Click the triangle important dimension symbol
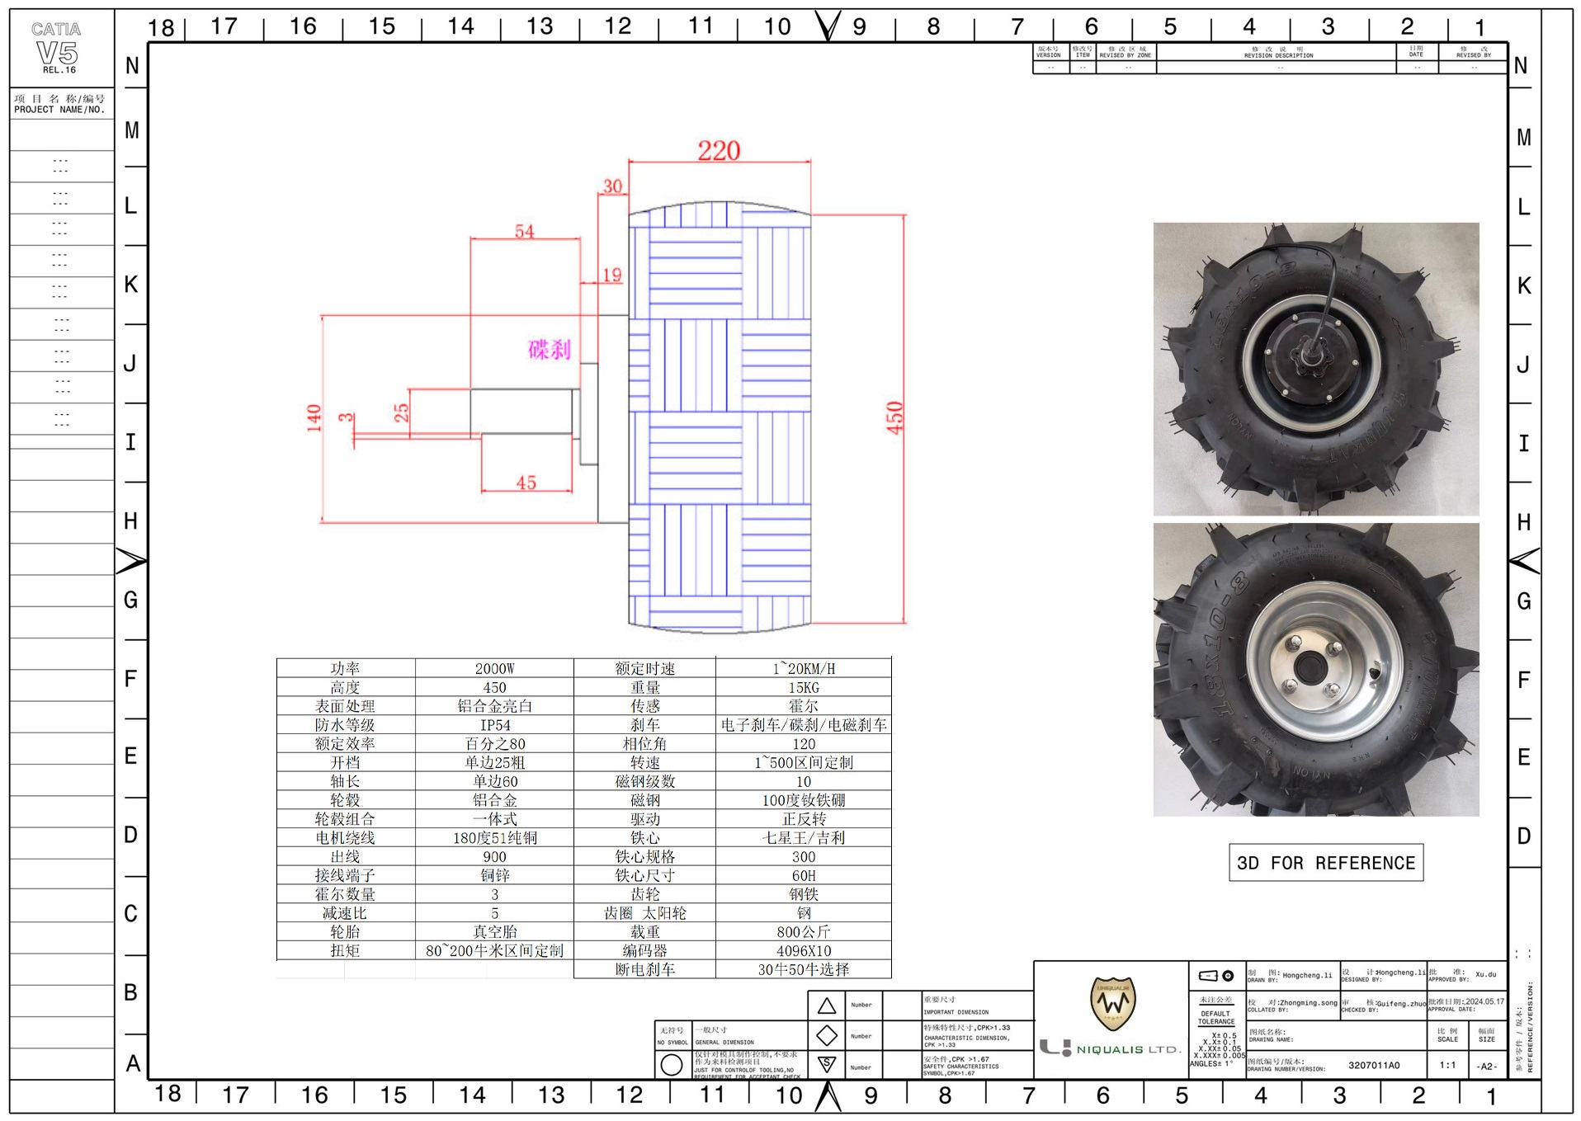The width and height of the screenshot is (1581, 1121). (826, 1006)
